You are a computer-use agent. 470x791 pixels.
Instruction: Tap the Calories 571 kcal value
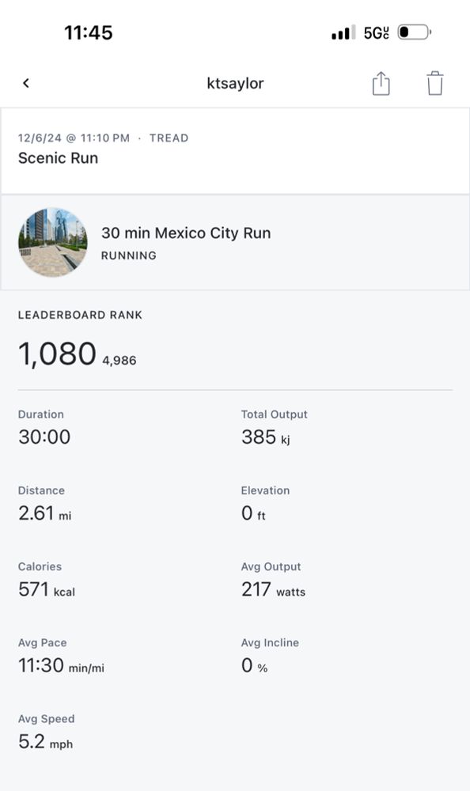coord(47,589)
